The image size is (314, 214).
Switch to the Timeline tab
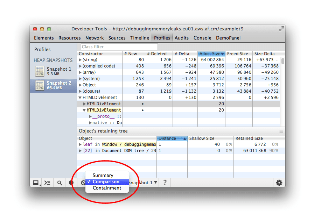coord(140,38)
